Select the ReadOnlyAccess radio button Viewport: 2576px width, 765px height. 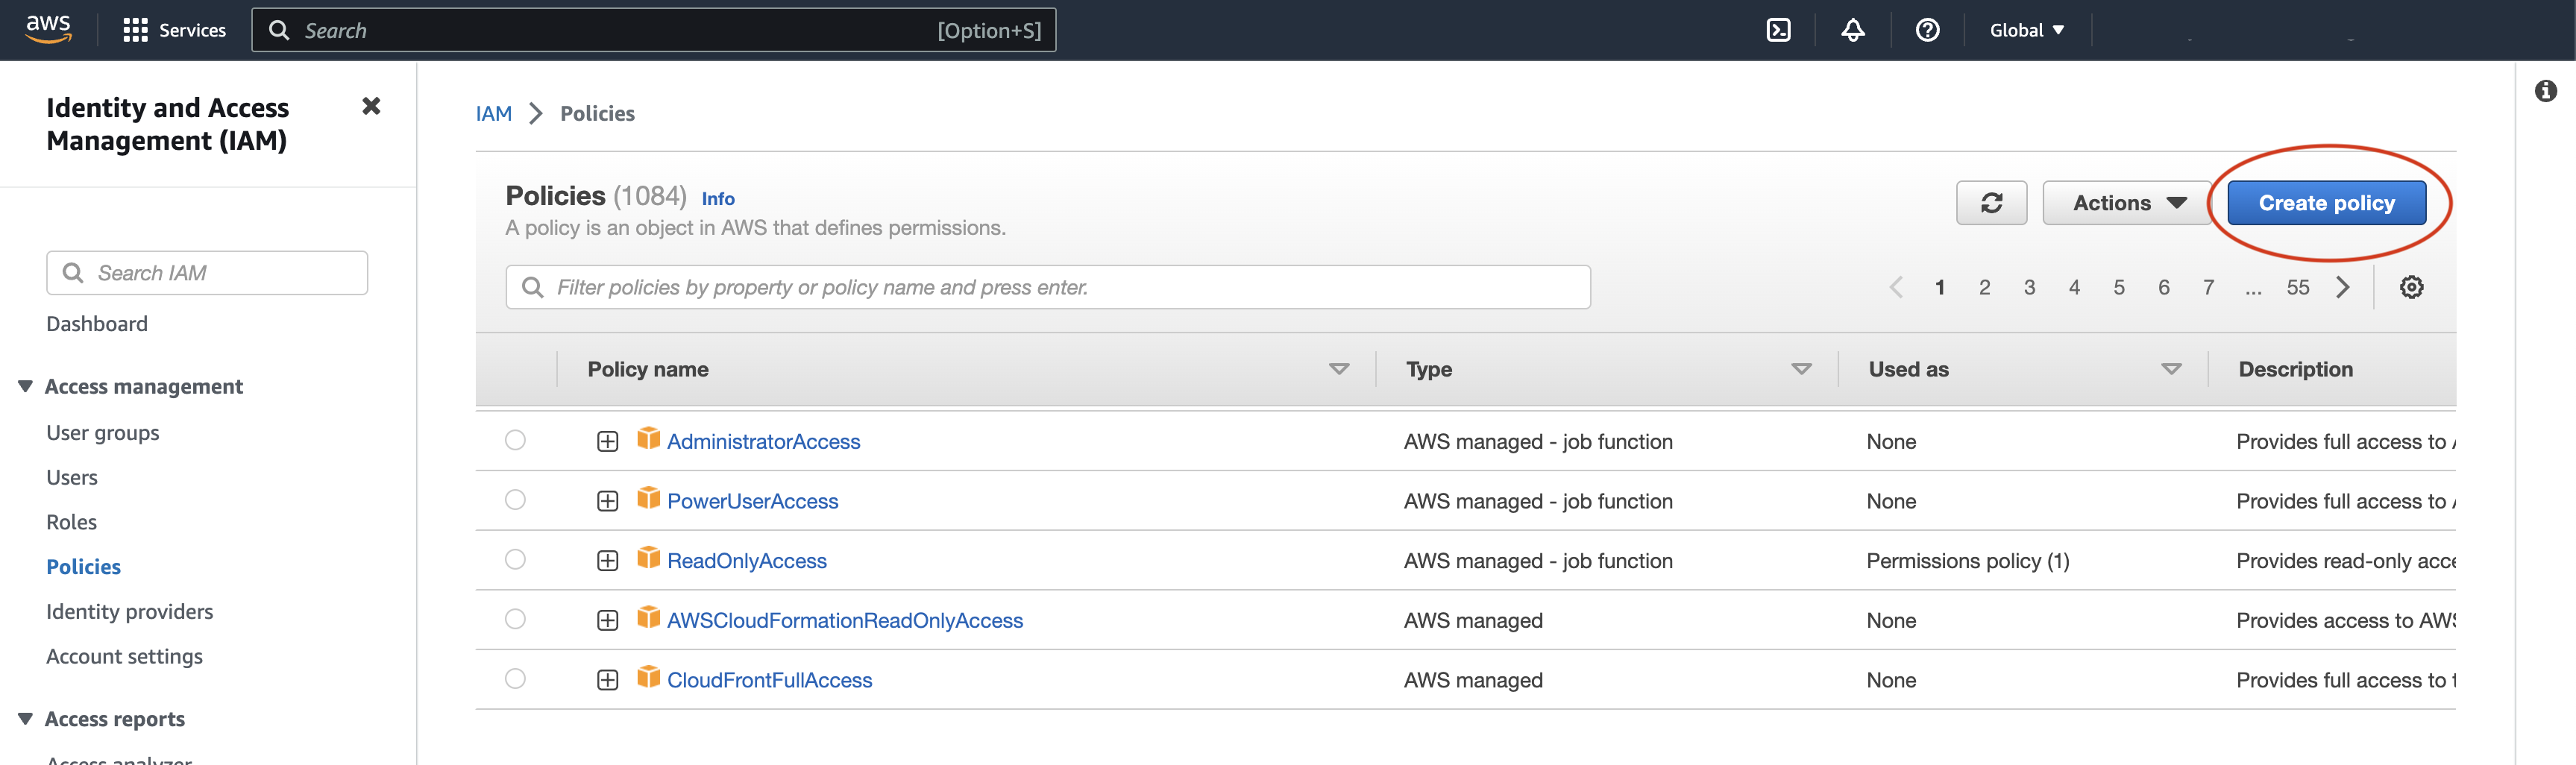click(x=515, y=559)
